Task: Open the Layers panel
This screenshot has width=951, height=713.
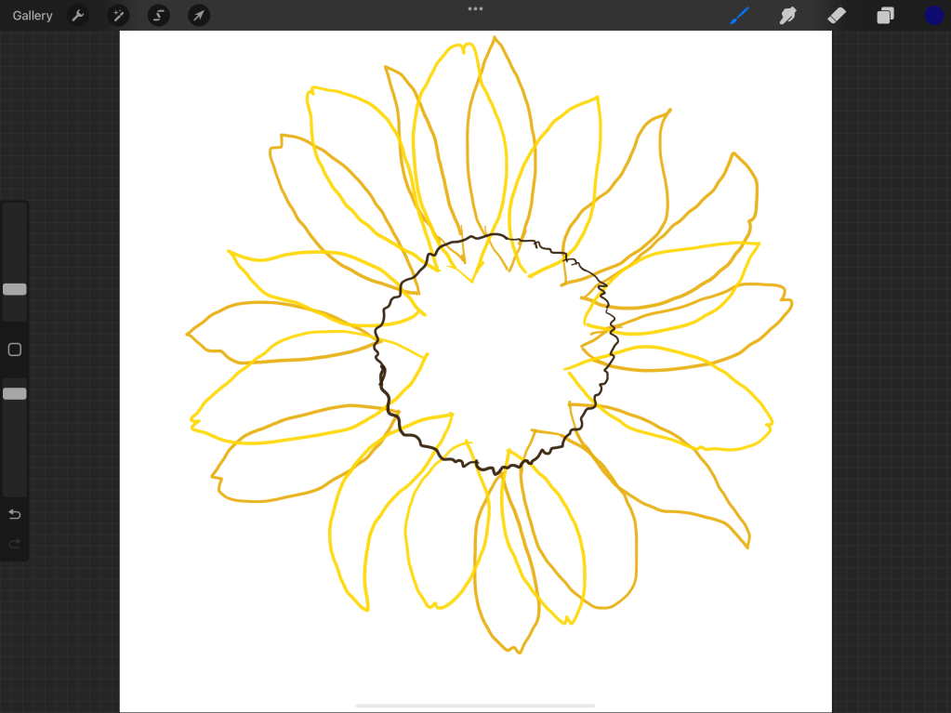Action: pos(885,16)
